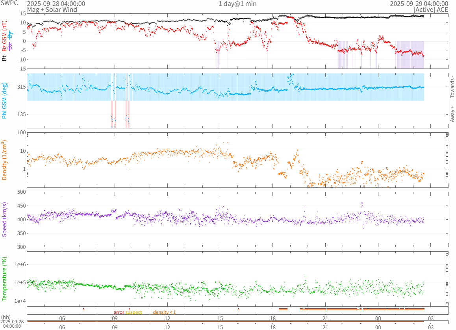The width and height of the screenshot is (456, 330).
Task: Click the red "error" legend entry
Action: 119,312
